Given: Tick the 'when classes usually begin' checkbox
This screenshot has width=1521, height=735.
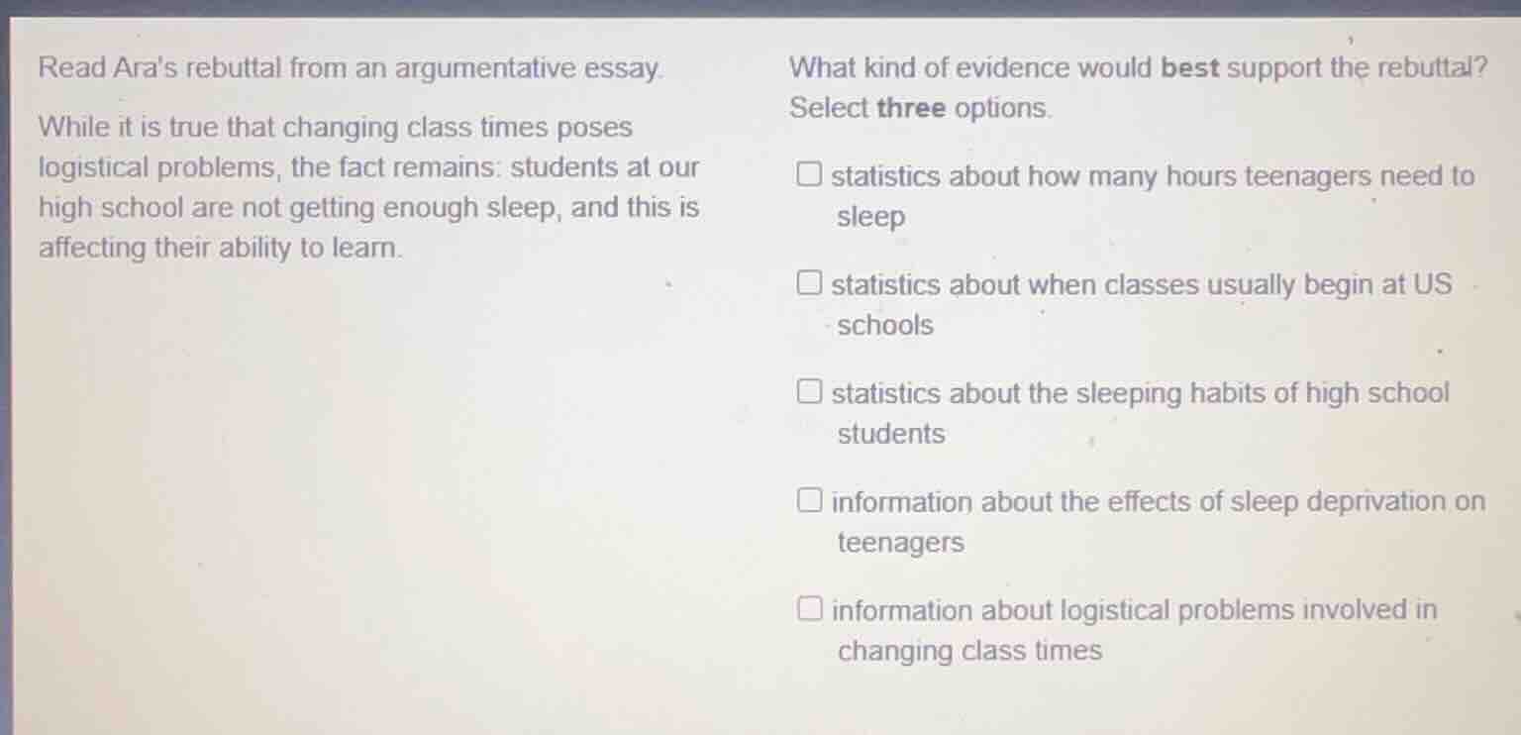Looking at the screenshot, I should pyautogui.click(x=810, y=285).
